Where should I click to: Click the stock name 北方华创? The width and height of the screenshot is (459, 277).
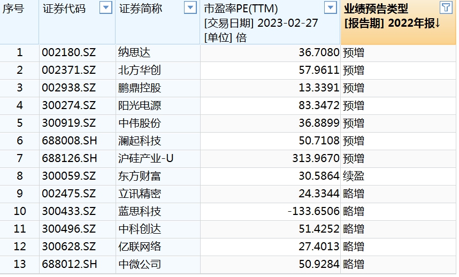140,70
